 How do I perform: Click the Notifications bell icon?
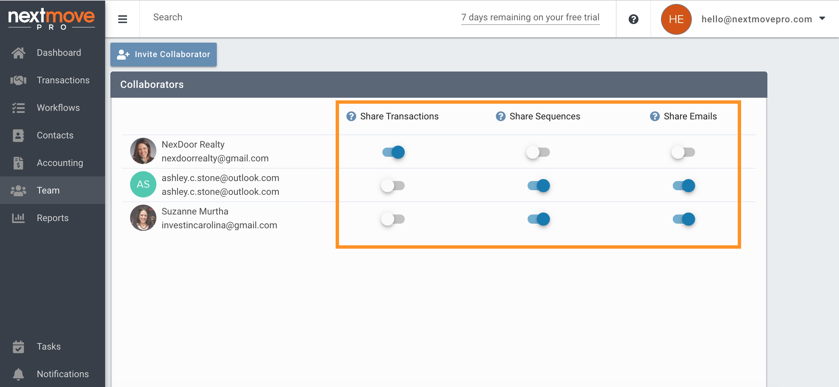click(x=18, y=374)
